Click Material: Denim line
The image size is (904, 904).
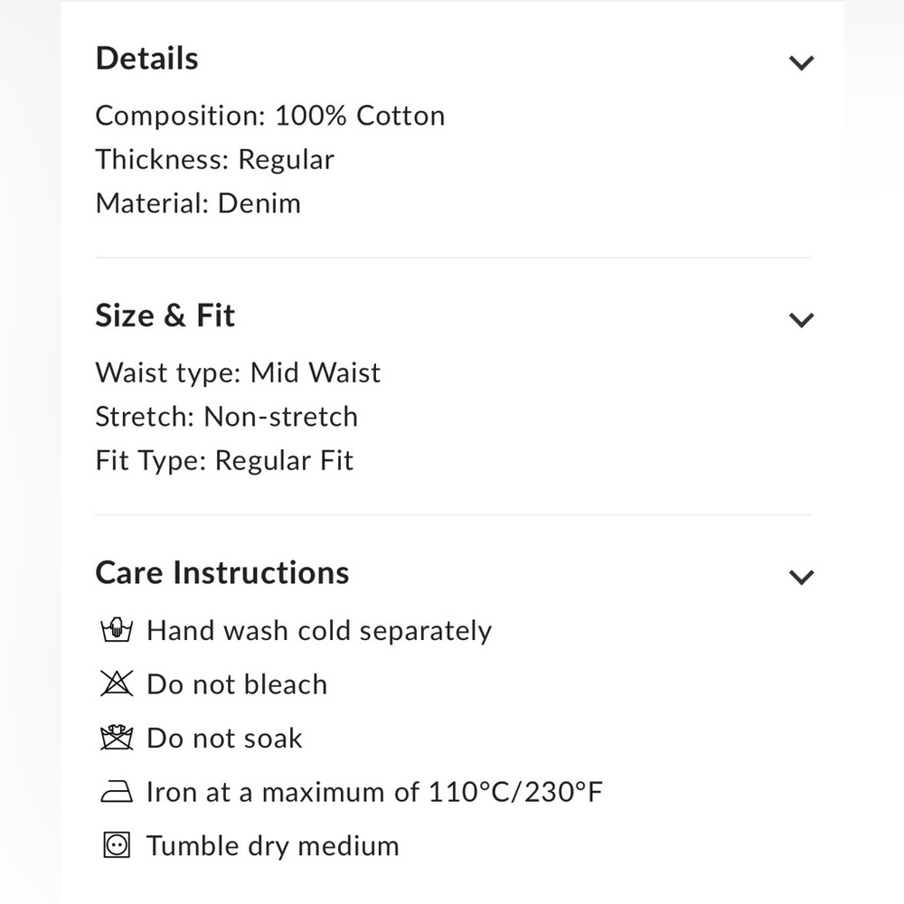(x=198, y=203)
